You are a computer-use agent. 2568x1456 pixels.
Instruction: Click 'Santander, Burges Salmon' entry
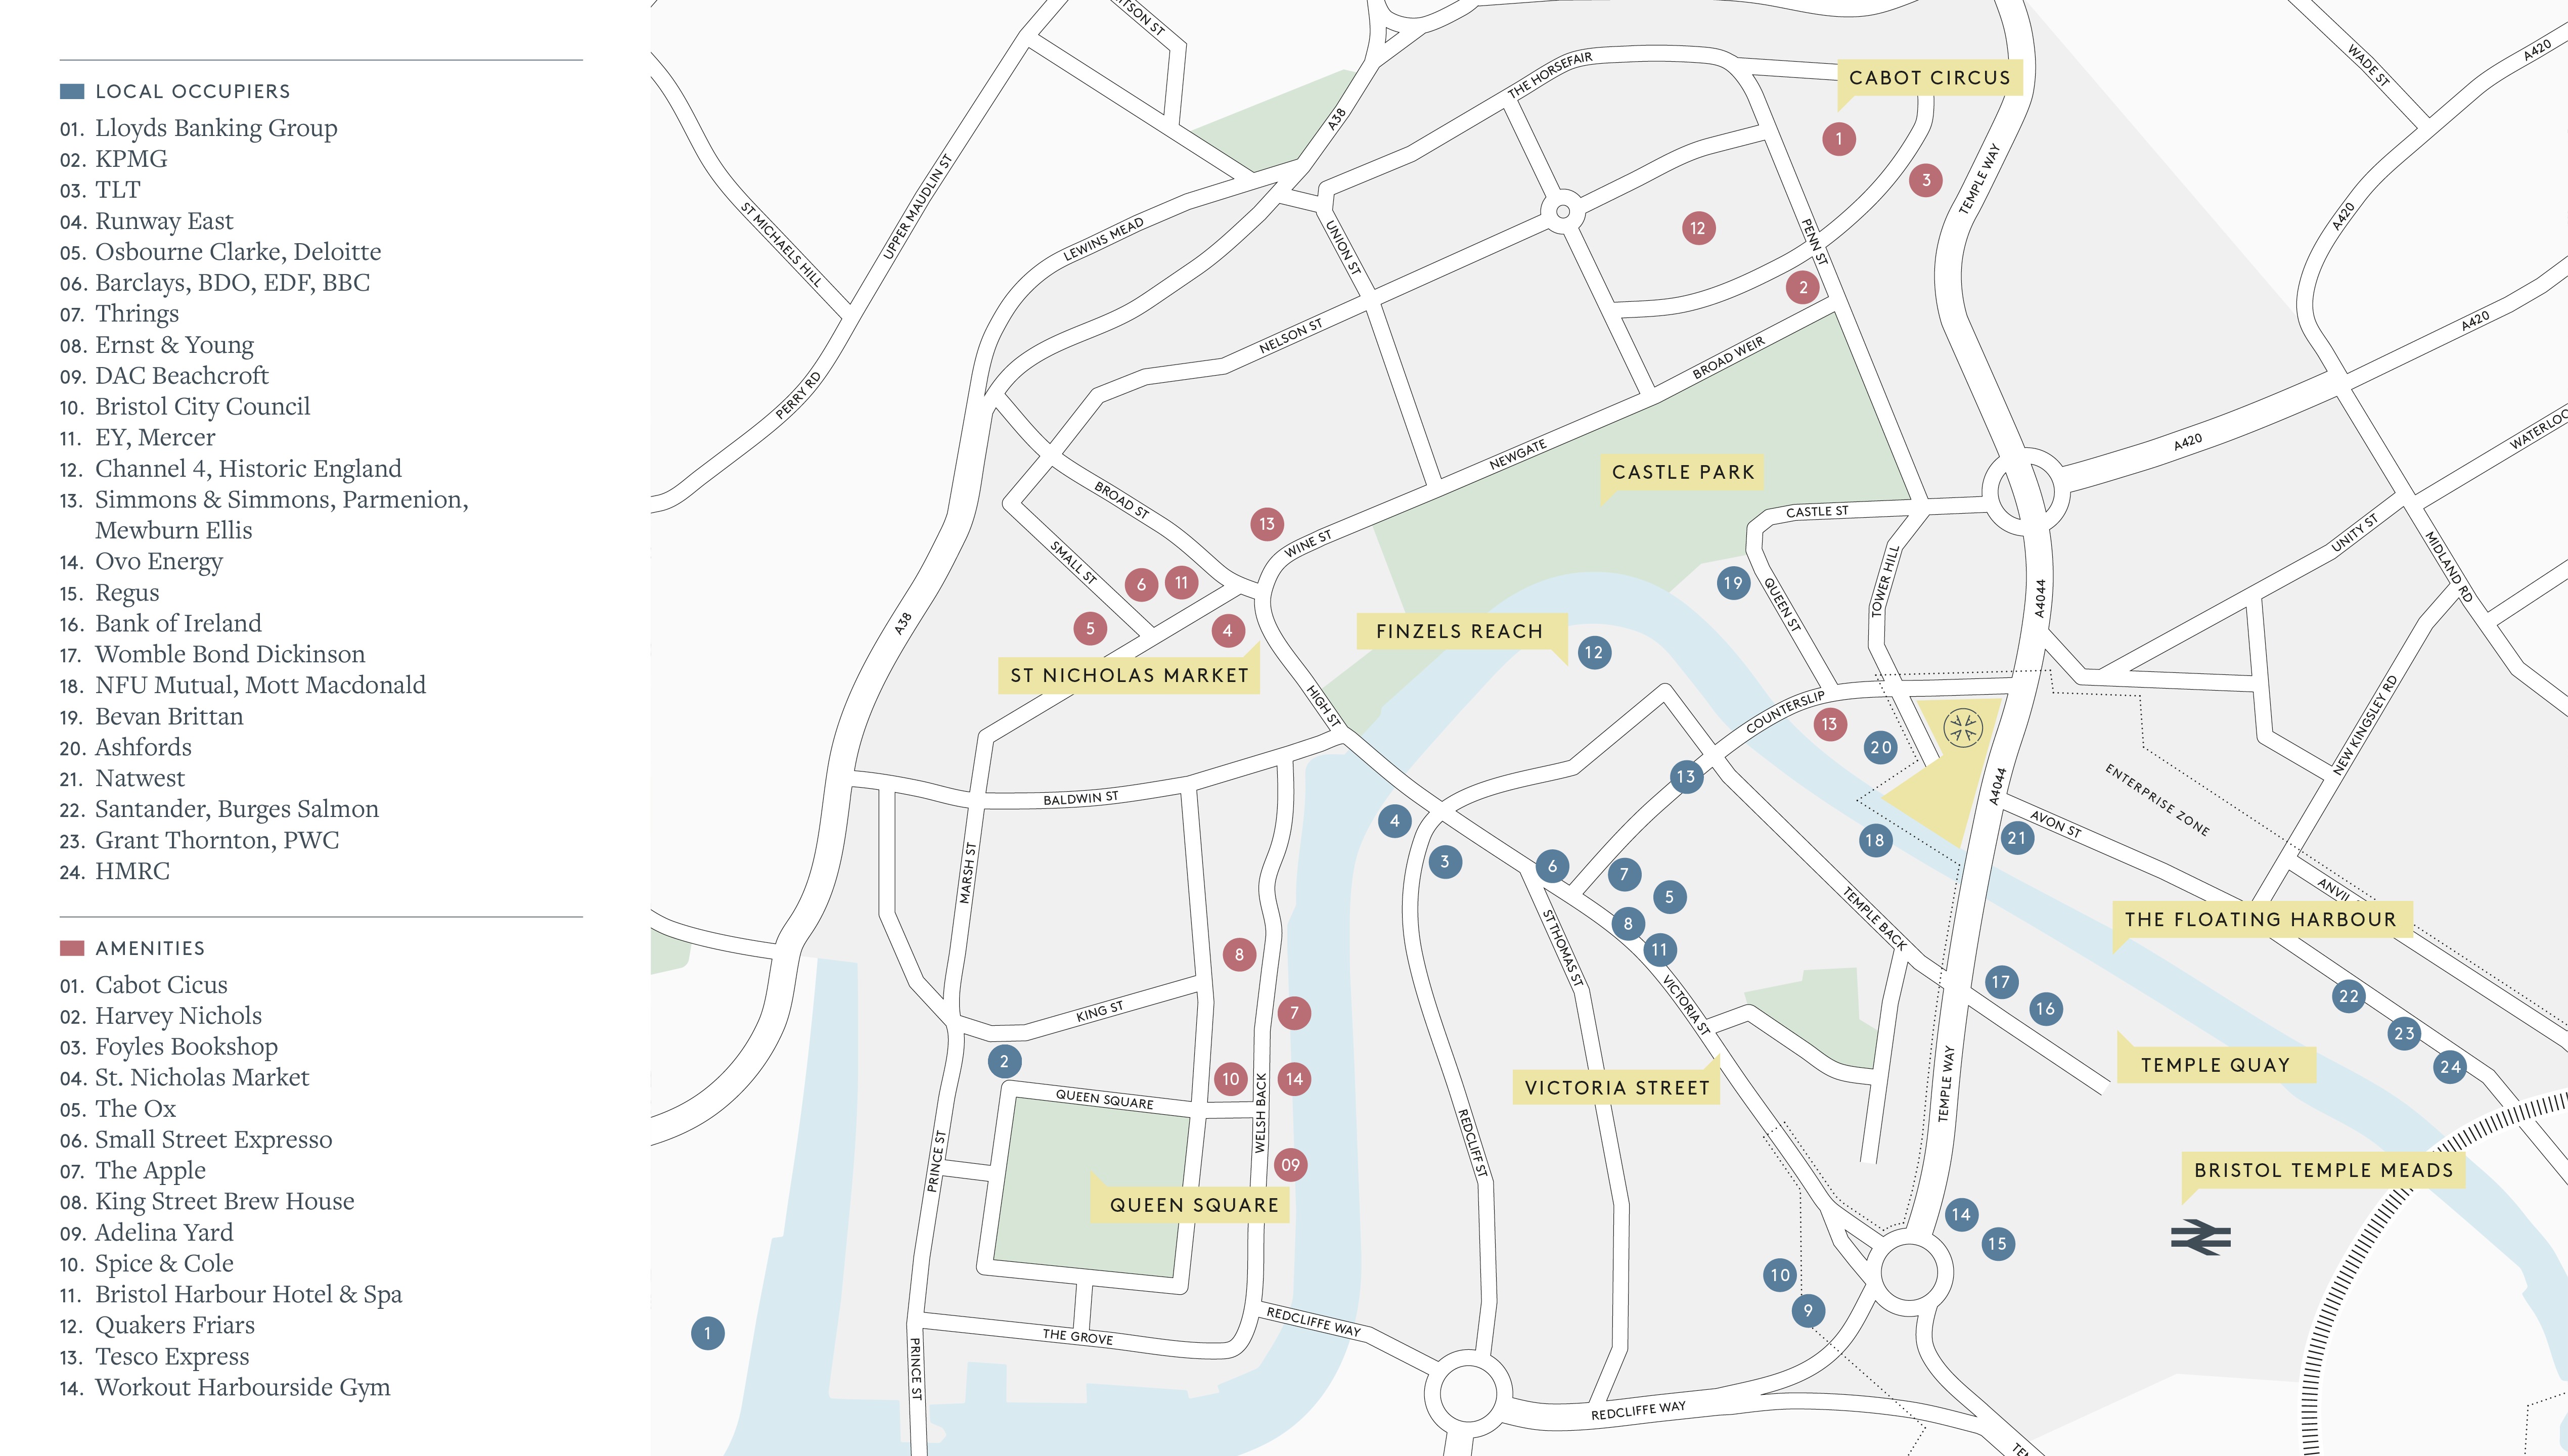tap(237, 810)
